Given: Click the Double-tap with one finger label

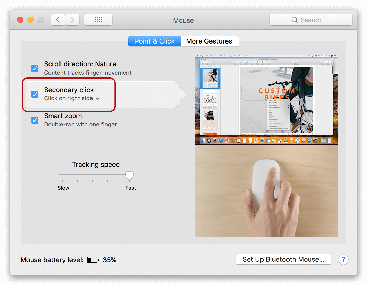Looking at the screenshot, I should (x=80, y=124).
